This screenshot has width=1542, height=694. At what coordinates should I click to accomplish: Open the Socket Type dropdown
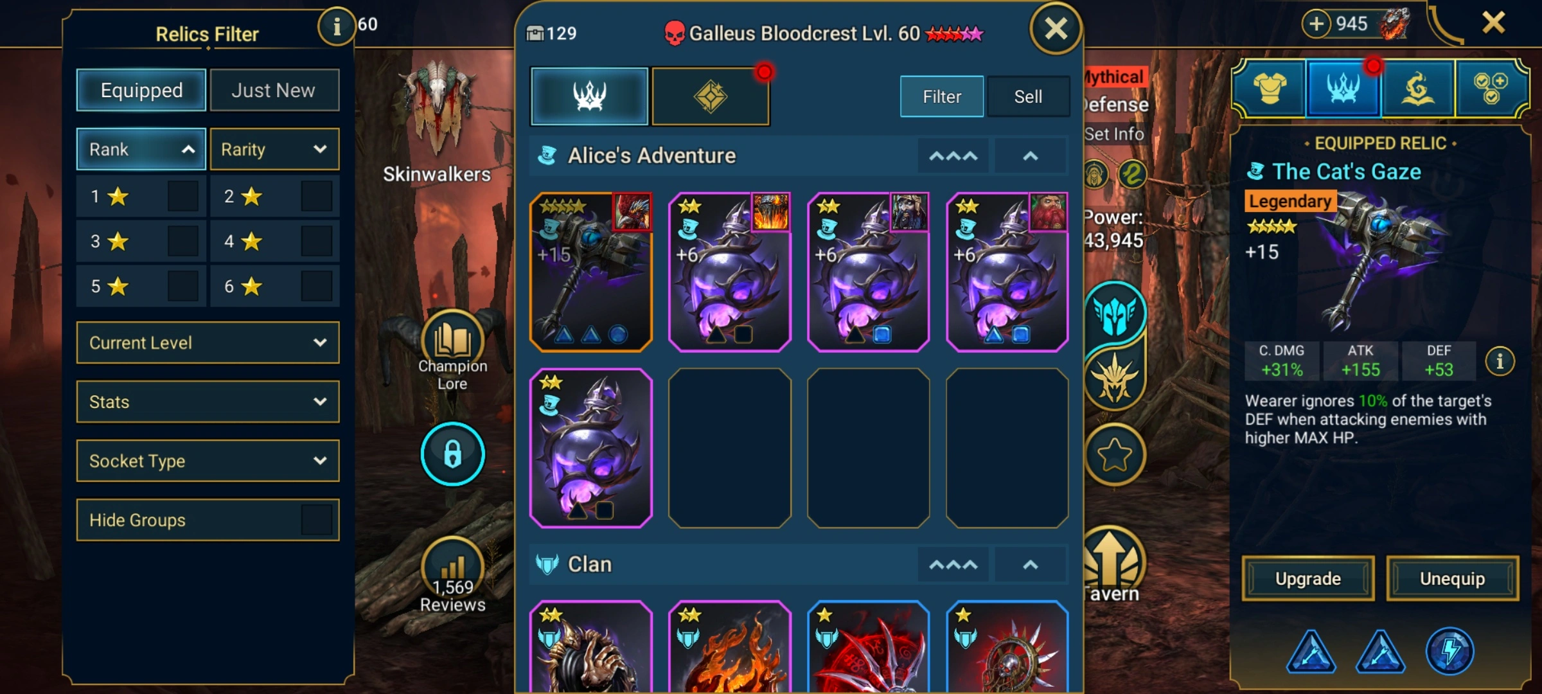point(208,461)
